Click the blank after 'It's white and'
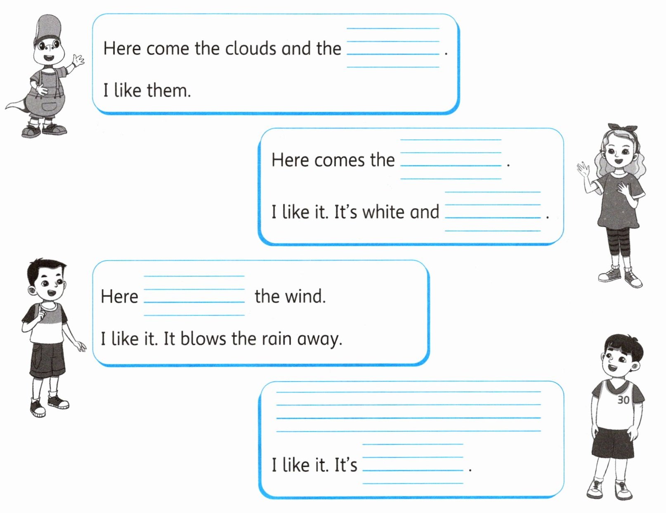This screenshot has width=666, height=513. click(493, 211)
